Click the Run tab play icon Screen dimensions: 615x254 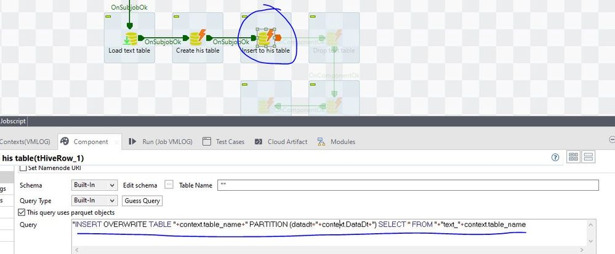point(132,142)
